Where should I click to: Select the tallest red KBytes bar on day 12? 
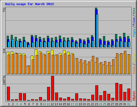pyautogui.click(x=52, y=88)
